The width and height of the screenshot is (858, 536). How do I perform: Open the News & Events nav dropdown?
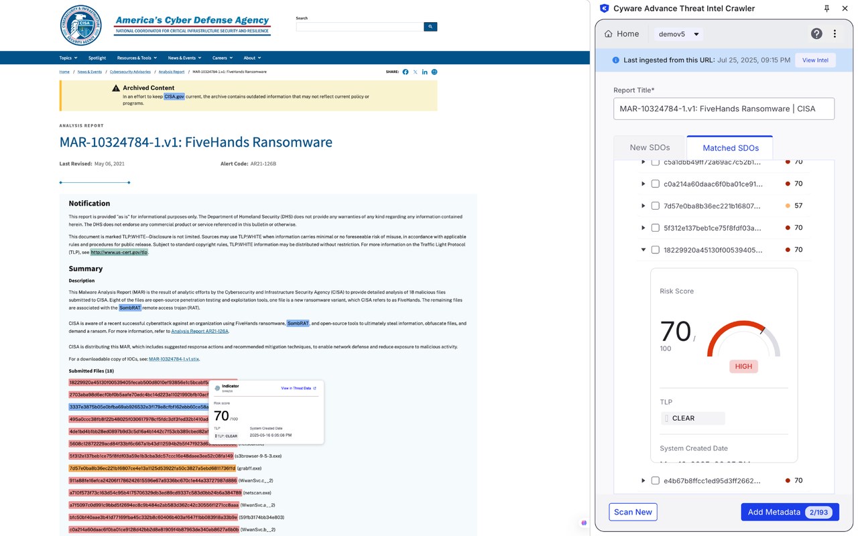point(184,58)
